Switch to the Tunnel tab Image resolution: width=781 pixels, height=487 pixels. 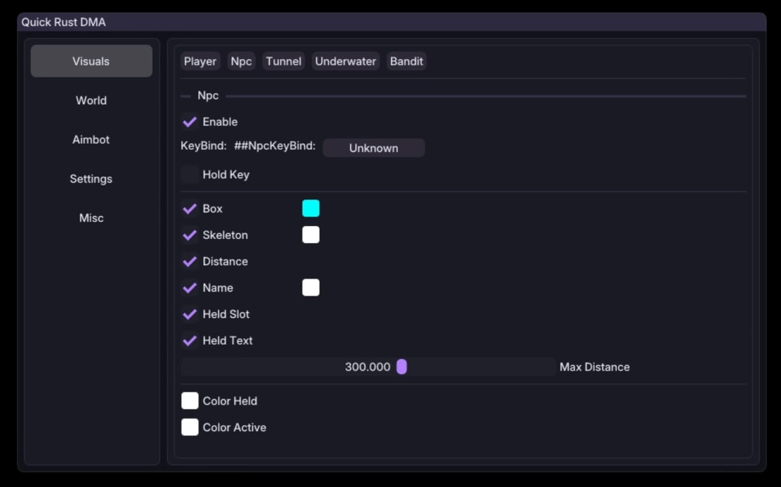click(284, 61)
